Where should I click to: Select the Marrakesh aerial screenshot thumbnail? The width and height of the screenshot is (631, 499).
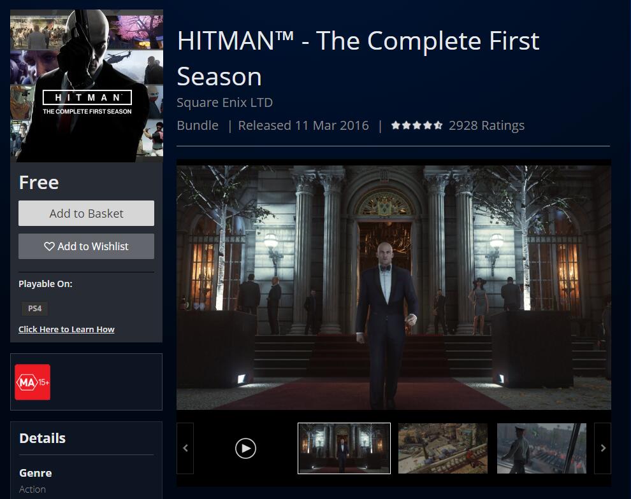443,448
